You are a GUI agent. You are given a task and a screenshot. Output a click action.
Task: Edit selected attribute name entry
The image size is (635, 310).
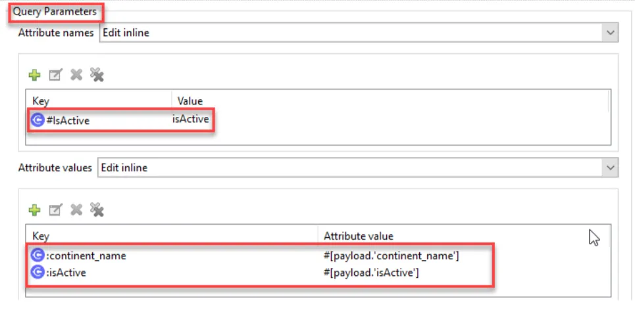(55, 75)
